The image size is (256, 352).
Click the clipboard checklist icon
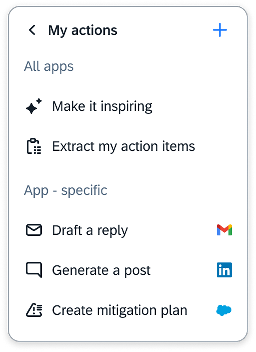tap(34, 146)
